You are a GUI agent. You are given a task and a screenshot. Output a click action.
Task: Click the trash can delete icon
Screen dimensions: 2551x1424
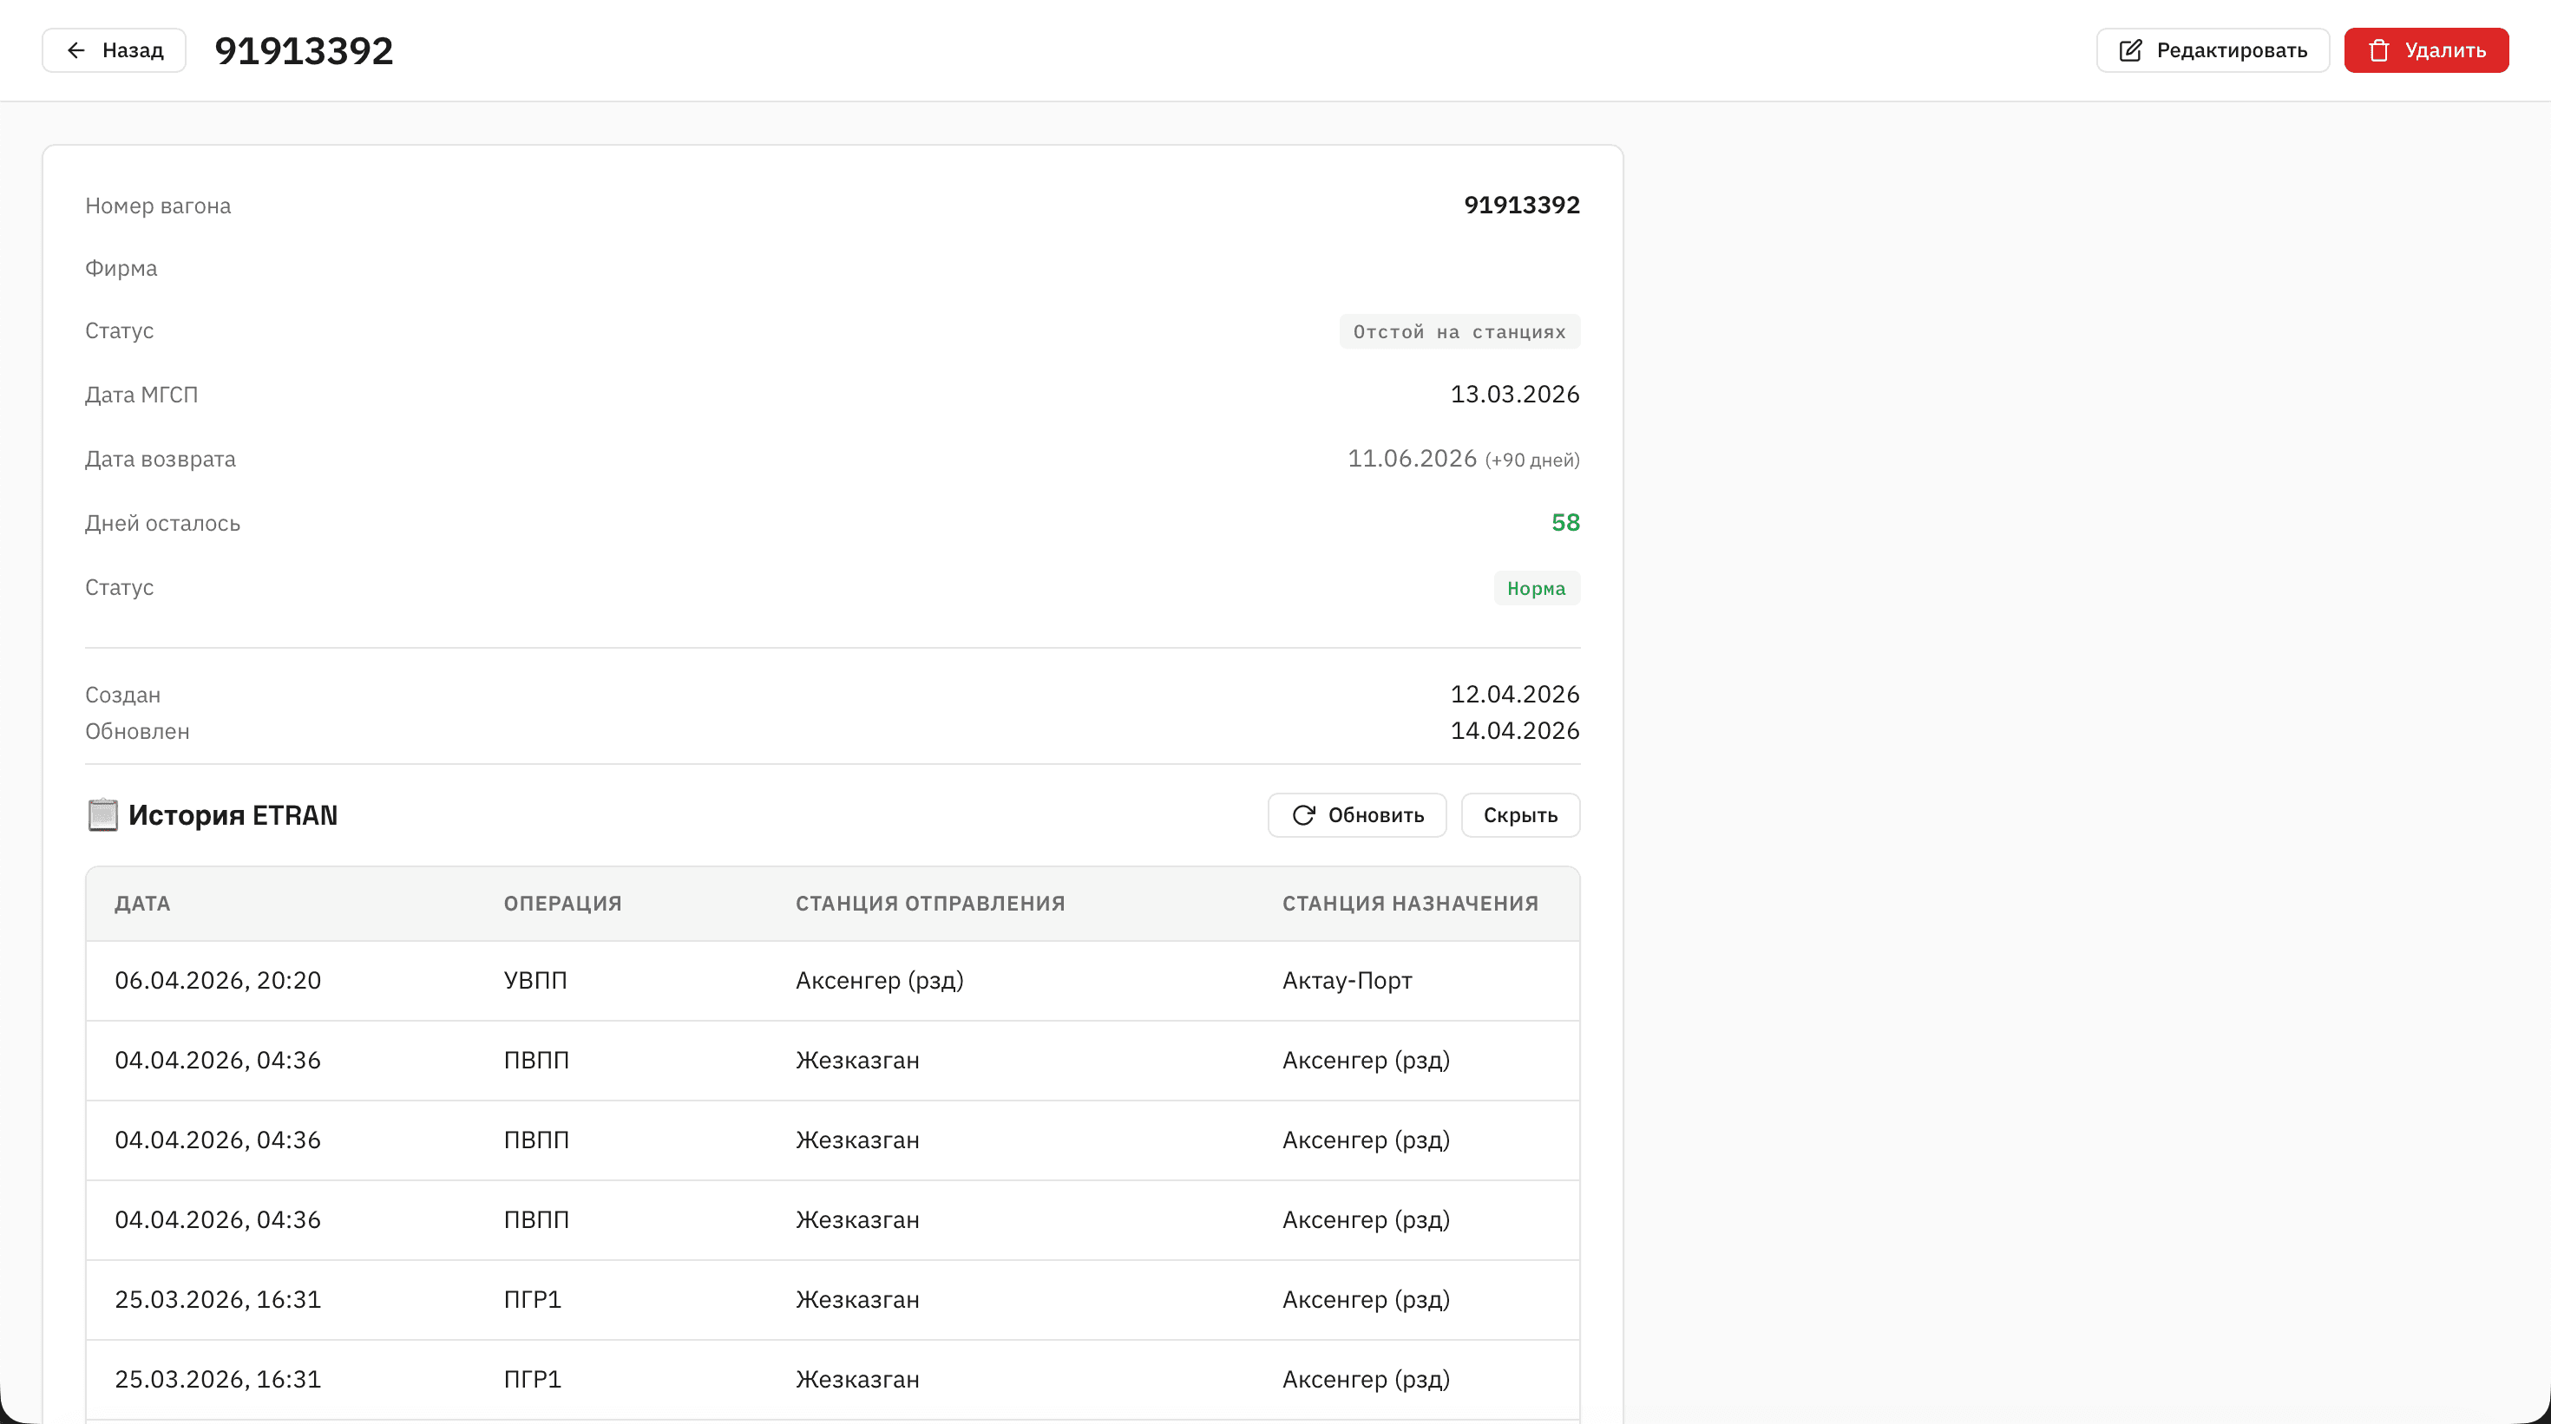click(2378, 50)
